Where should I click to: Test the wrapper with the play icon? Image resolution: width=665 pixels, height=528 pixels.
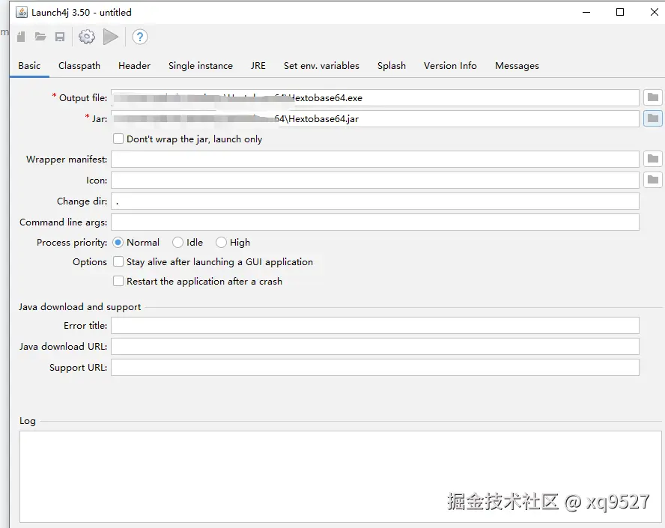111,37
